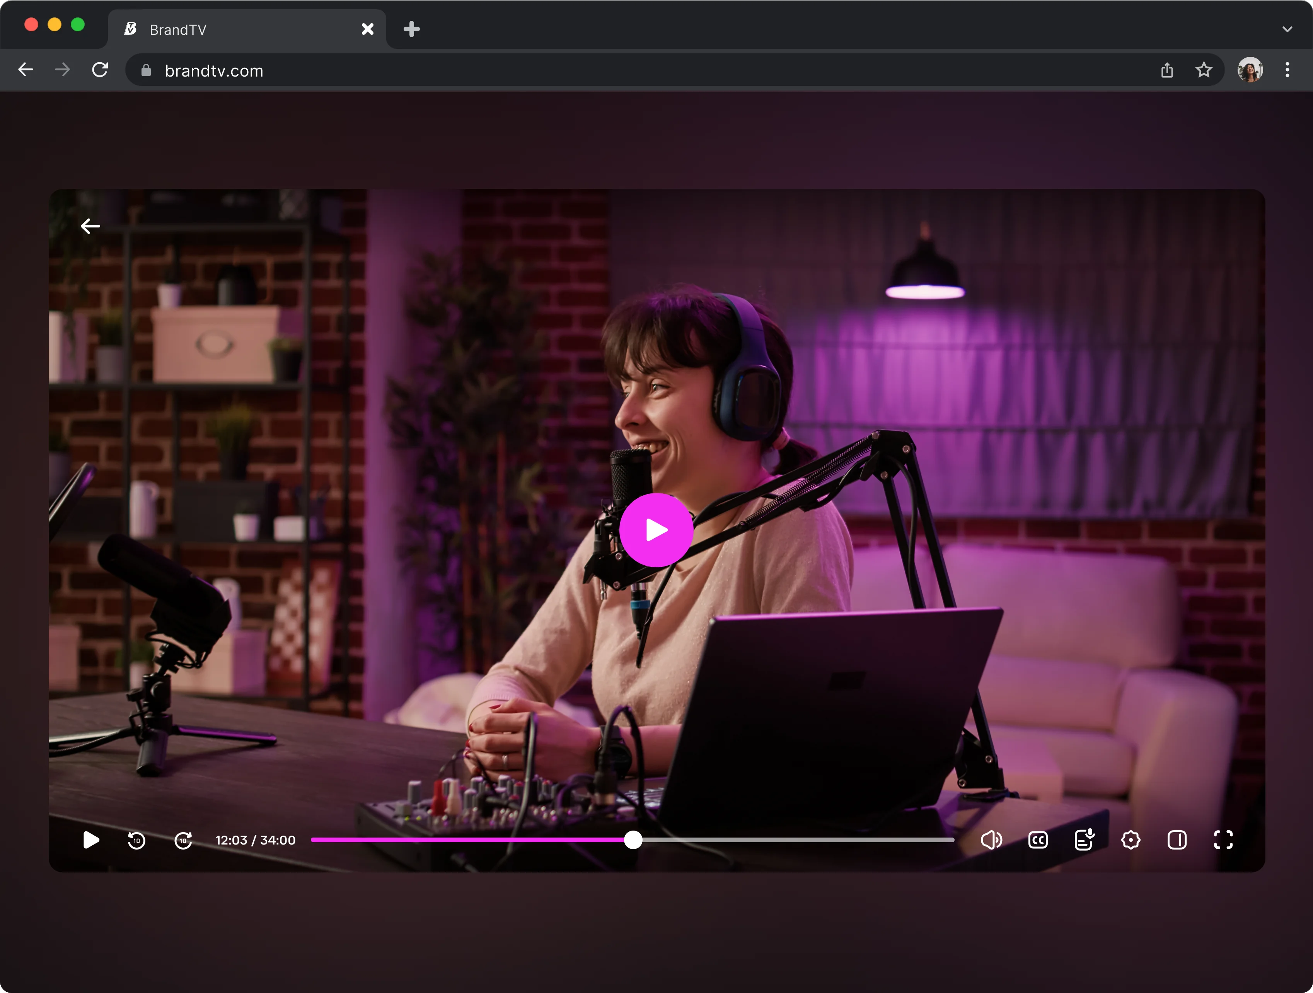The height and width of the screenshot is (993, 1313).
Task: Click the share icon in the address bar
Action: (x=1166, y=70)
